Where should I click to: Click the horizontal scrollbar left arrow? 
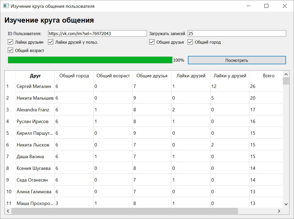click(x=8, y=211)
